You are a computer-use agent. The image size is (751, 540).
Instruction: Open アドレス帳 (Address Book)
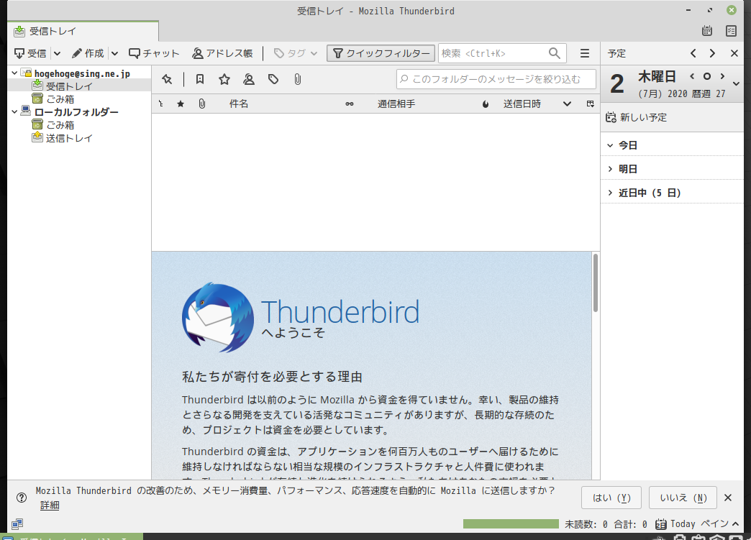222,53
